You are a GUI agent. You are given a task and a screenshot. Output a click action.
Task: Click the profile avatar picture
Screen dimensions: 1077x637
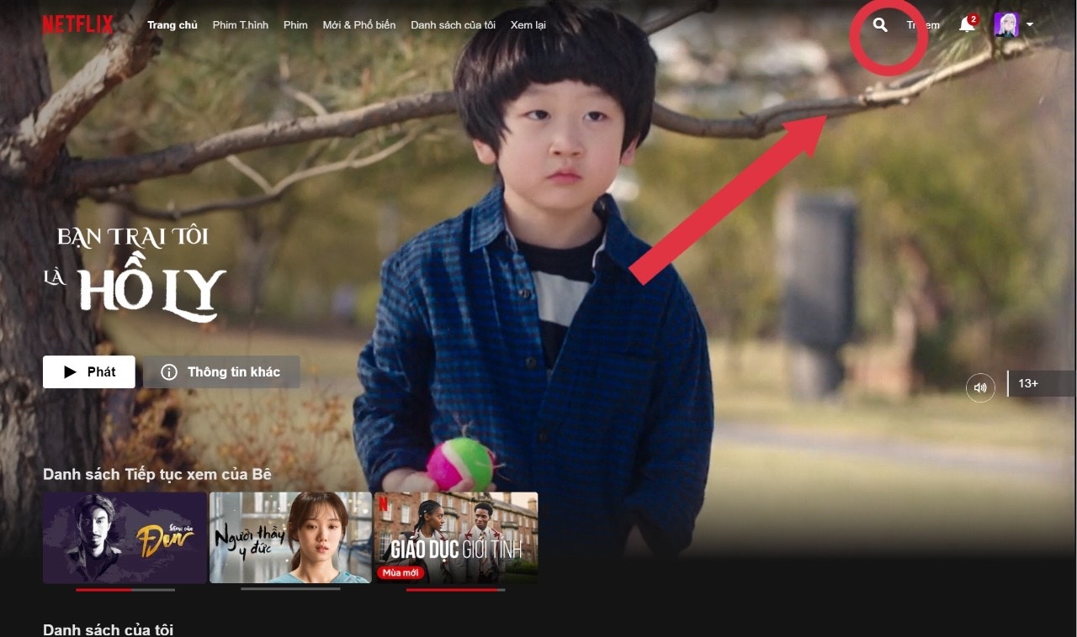pos(1006,25)
